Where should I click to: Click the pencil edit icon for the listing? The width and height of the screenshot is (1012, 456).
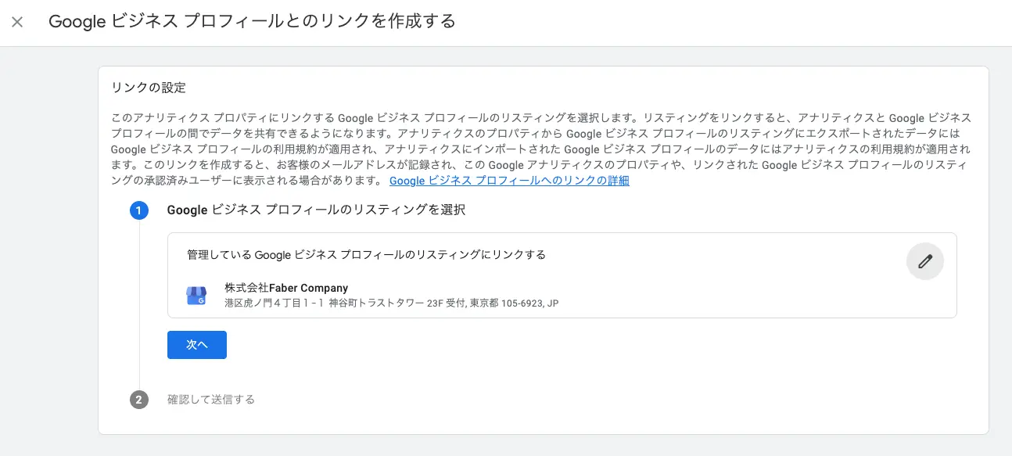pyautogui.click(x=925, y=261)
